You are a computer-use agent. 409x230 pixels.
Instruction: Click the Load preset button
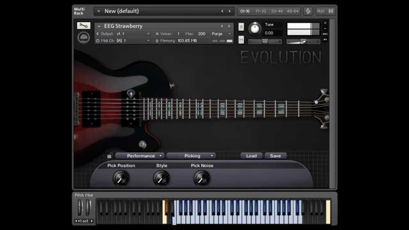point(251,156)
